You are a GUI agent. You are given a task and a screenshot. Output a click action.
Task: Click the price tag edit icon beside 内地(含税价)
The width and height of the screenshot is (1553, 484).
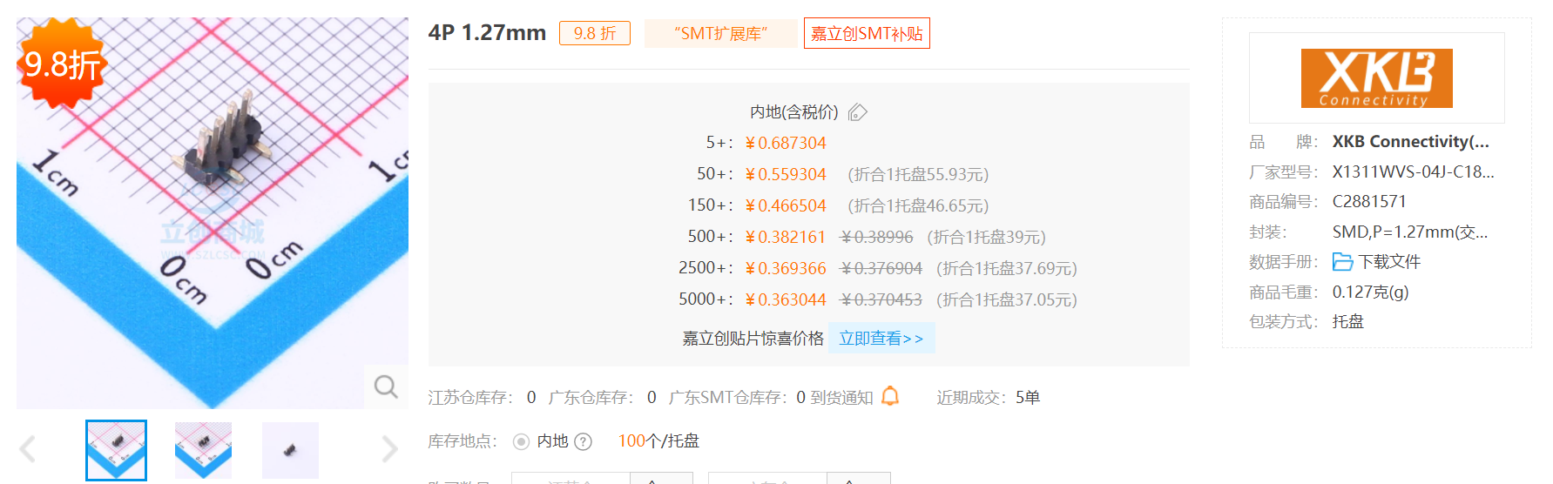[x=858, y=112]
